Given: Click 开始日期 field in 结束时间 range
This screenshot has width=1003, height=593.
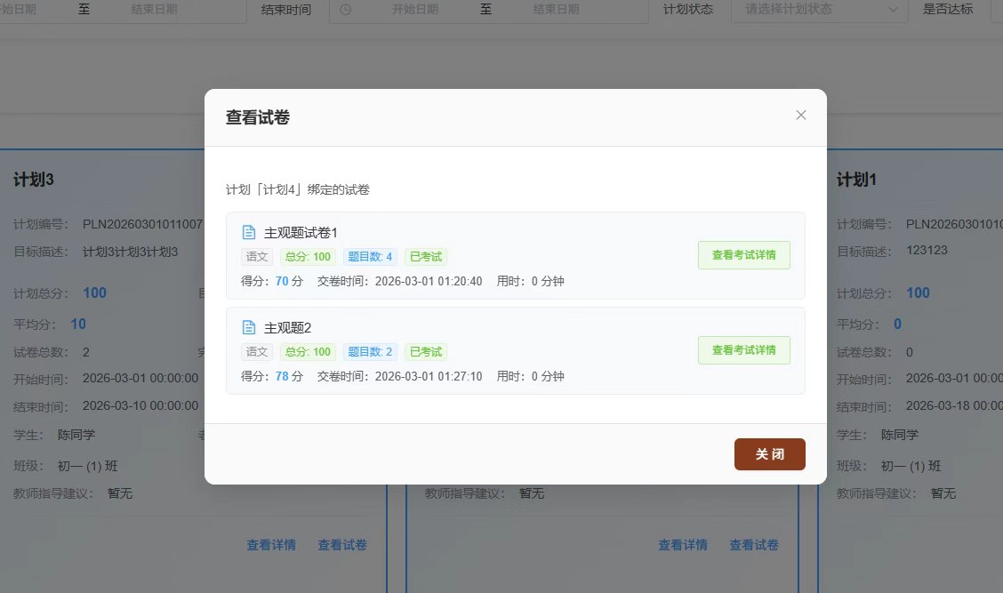Looking at the screenshot, I should coord(415,10).
